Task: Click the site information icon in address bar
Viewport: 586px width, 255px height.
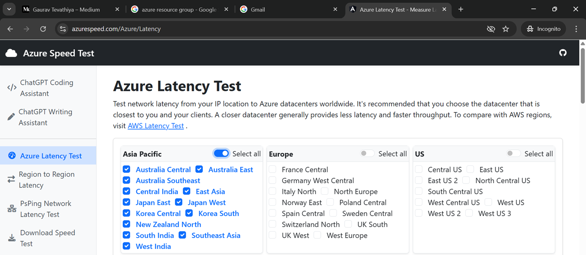Action: click(x=63, y=29)
